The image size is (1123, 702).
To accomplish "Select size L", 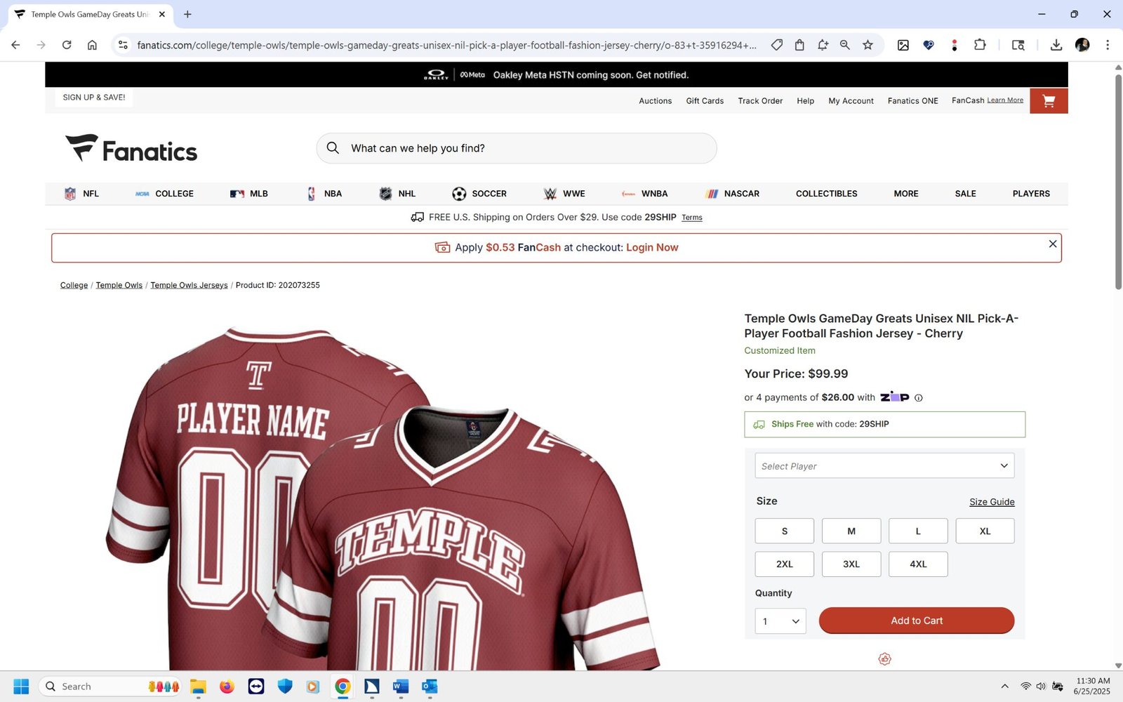I will 918,531.
